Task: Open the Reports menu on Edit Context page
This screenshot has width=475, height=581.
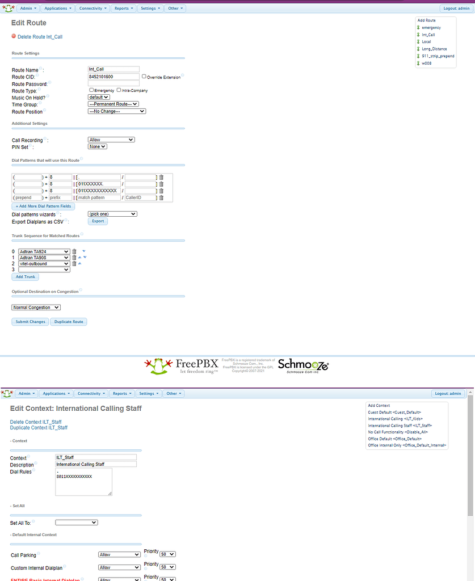Action: click(x=122, y=393)
